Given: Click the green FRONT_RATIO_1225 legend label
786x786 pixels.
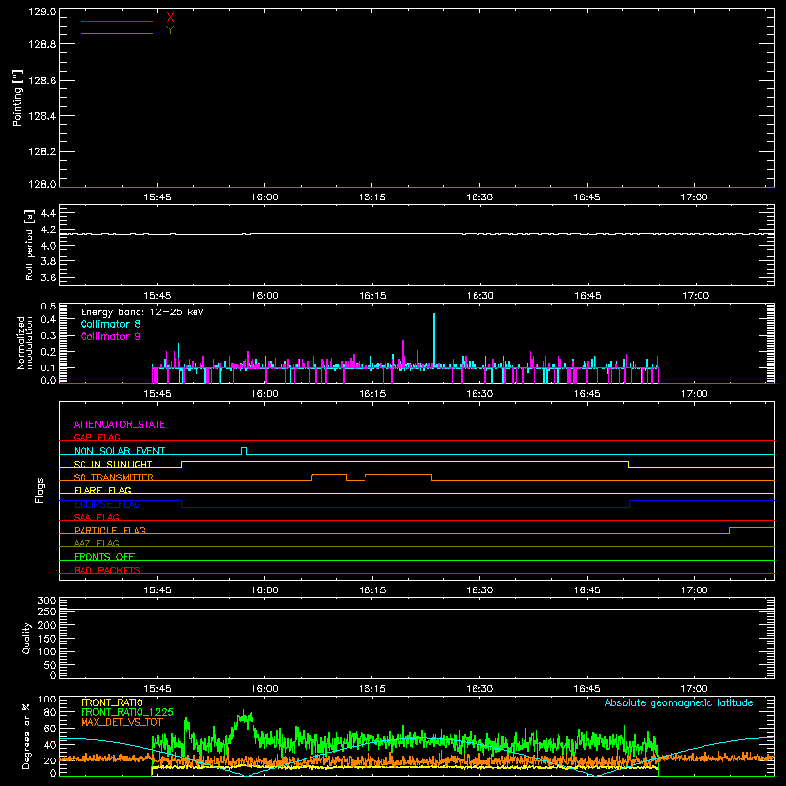Looking at the screenshot, I should pyautogui.click(x=127, y=712).
